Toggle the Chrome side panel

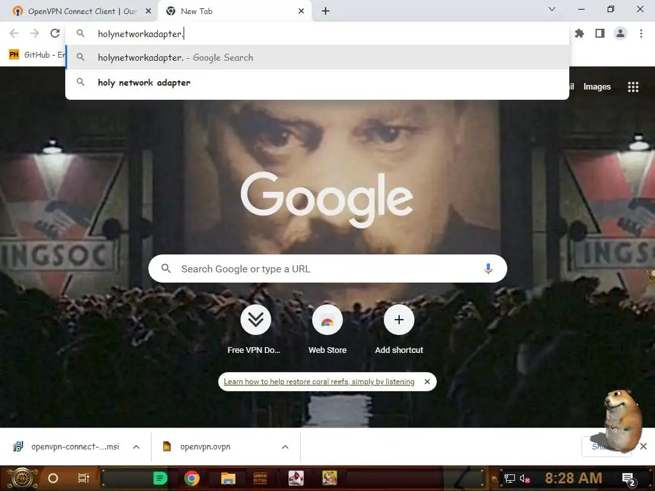(x=600, y=33)
